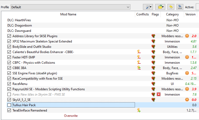Enable the Tullius Hair Pack checkbox
199x120 pixels.
pos(9,105)
